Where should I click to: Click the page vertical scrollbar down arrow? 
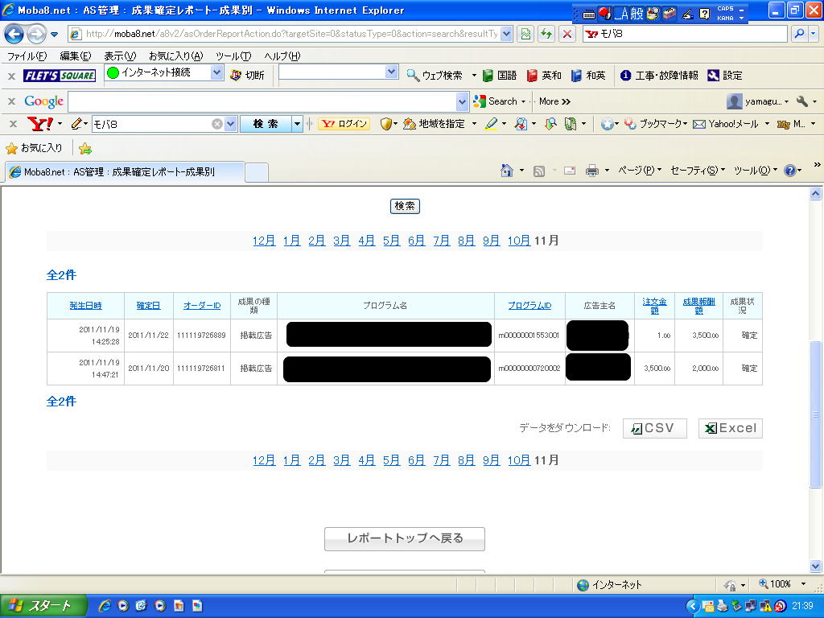click(816, 566)
